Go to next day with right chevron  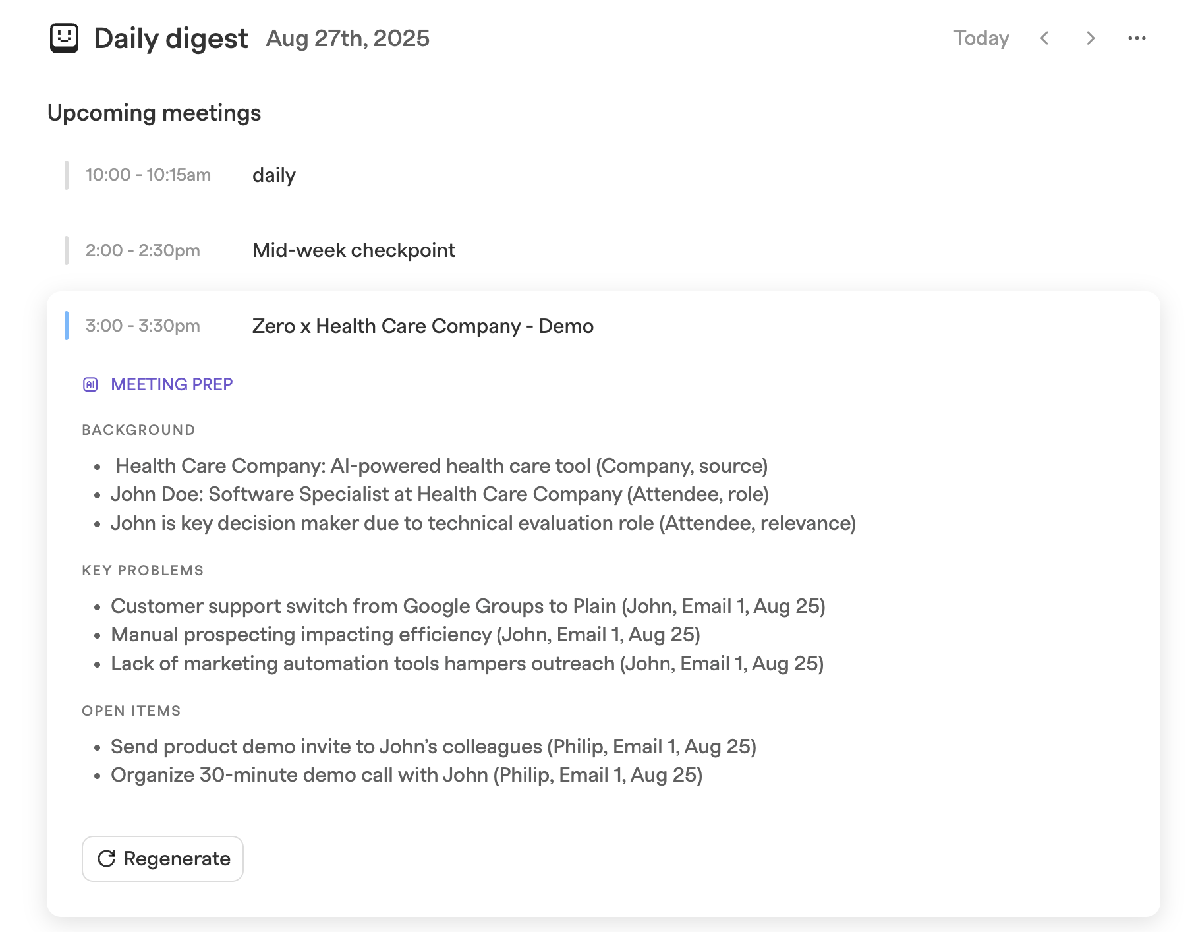(x=1091, y=38)
